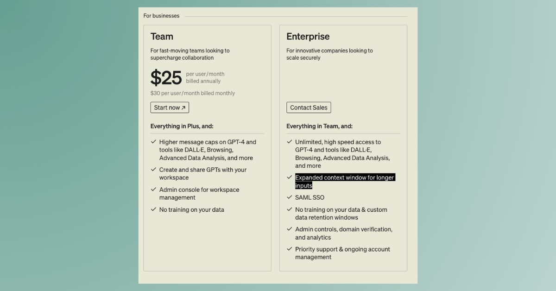Viewport: 556px width, 291px height.
Task: Click the arrow icon in Start now
Action: tap(183, 108)
